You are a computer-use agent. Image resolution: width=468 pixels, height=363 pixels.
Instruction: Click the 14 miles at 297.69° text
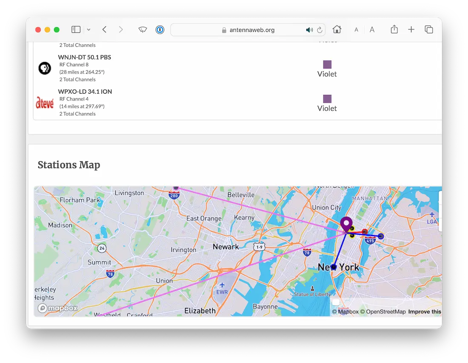click(82, 106)
